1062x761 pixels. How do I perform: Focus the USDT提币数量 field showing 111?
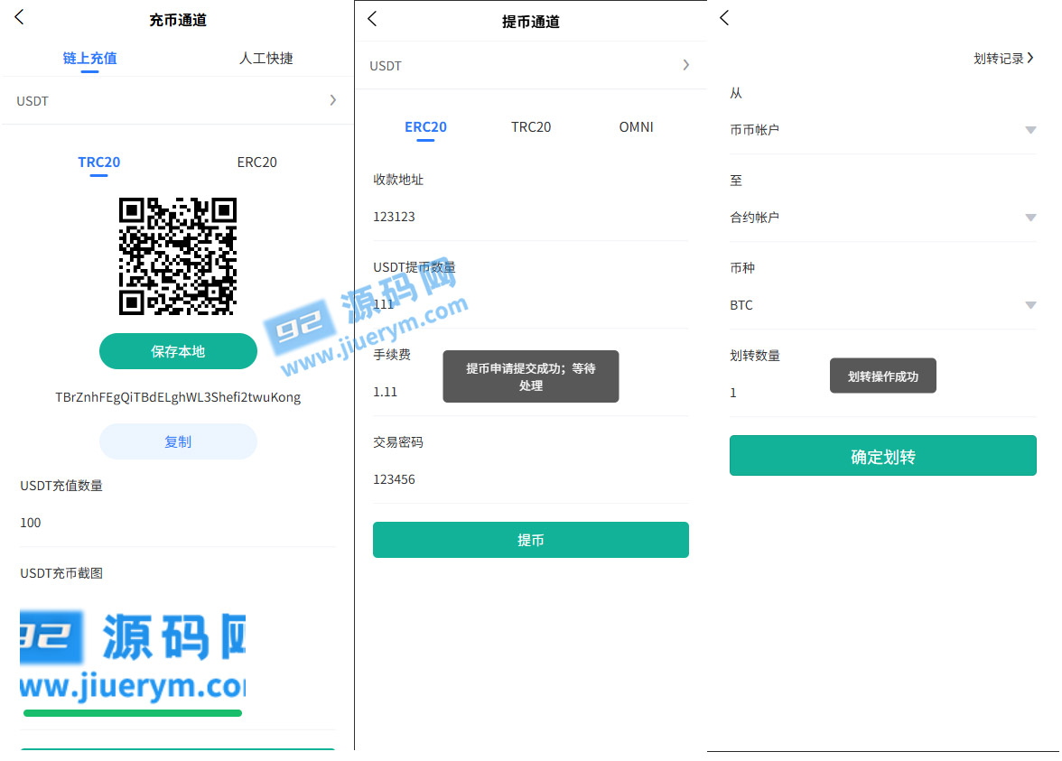[530, 305]
